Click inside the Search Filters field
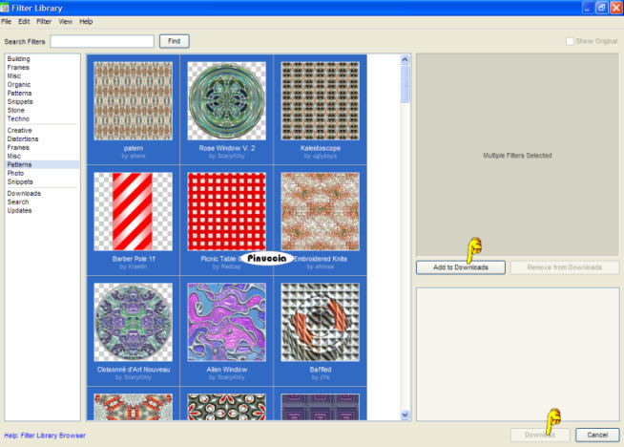This screenshot has width=624, height=447. coord(102,41)
